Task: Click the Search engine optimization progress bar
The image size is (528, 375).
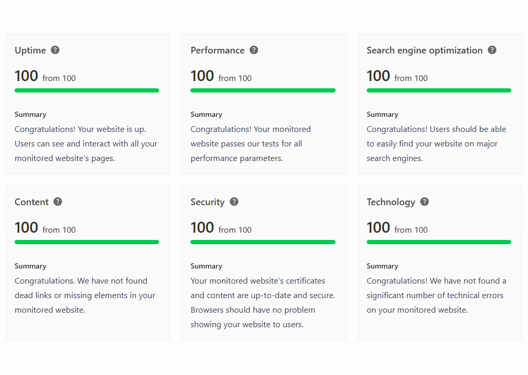Action: pyautogui.click(x=439, y=90)
